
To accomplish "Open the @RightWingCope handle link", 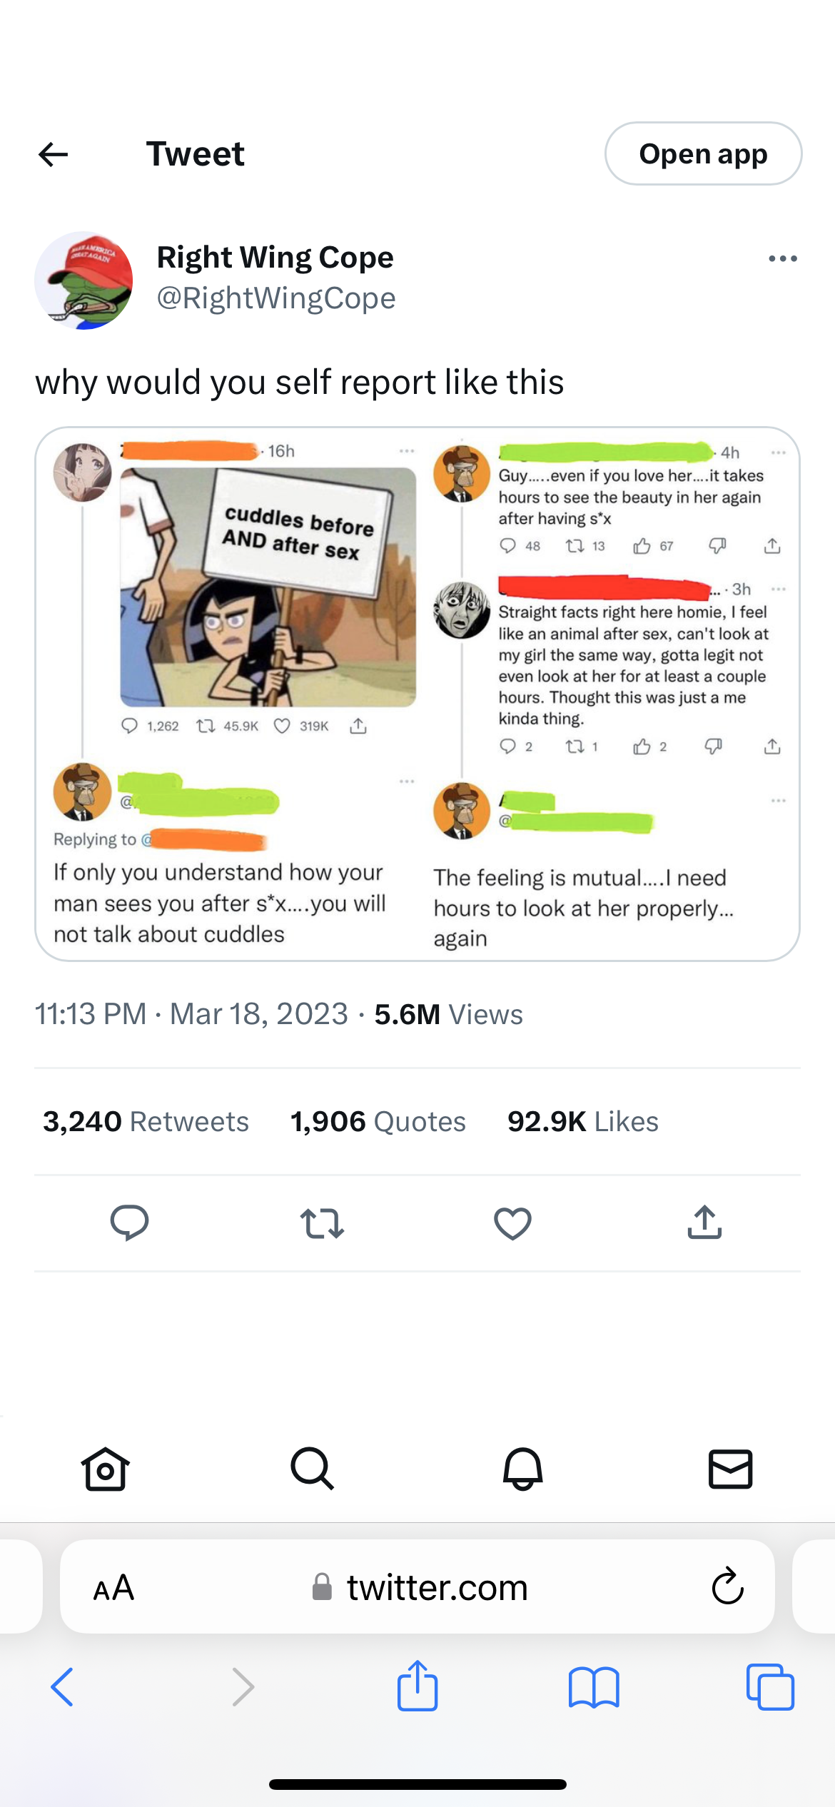I will [x=275, y=298].
